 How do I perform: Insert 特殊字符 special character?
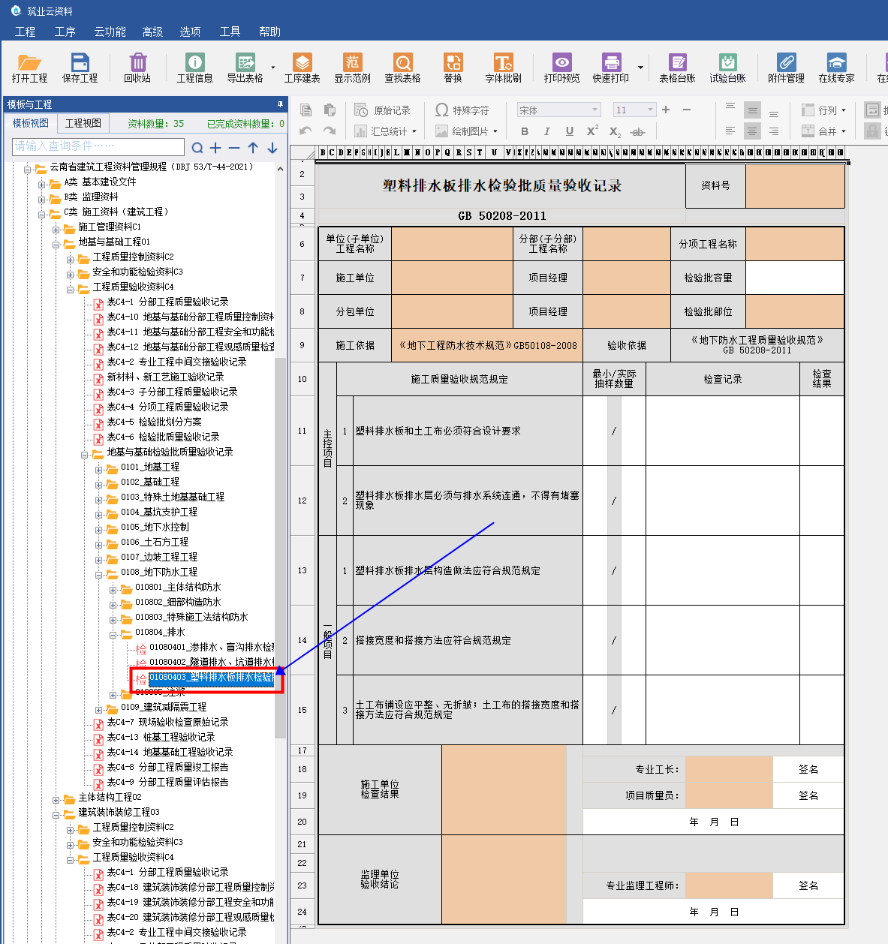[x=462, y=110]
